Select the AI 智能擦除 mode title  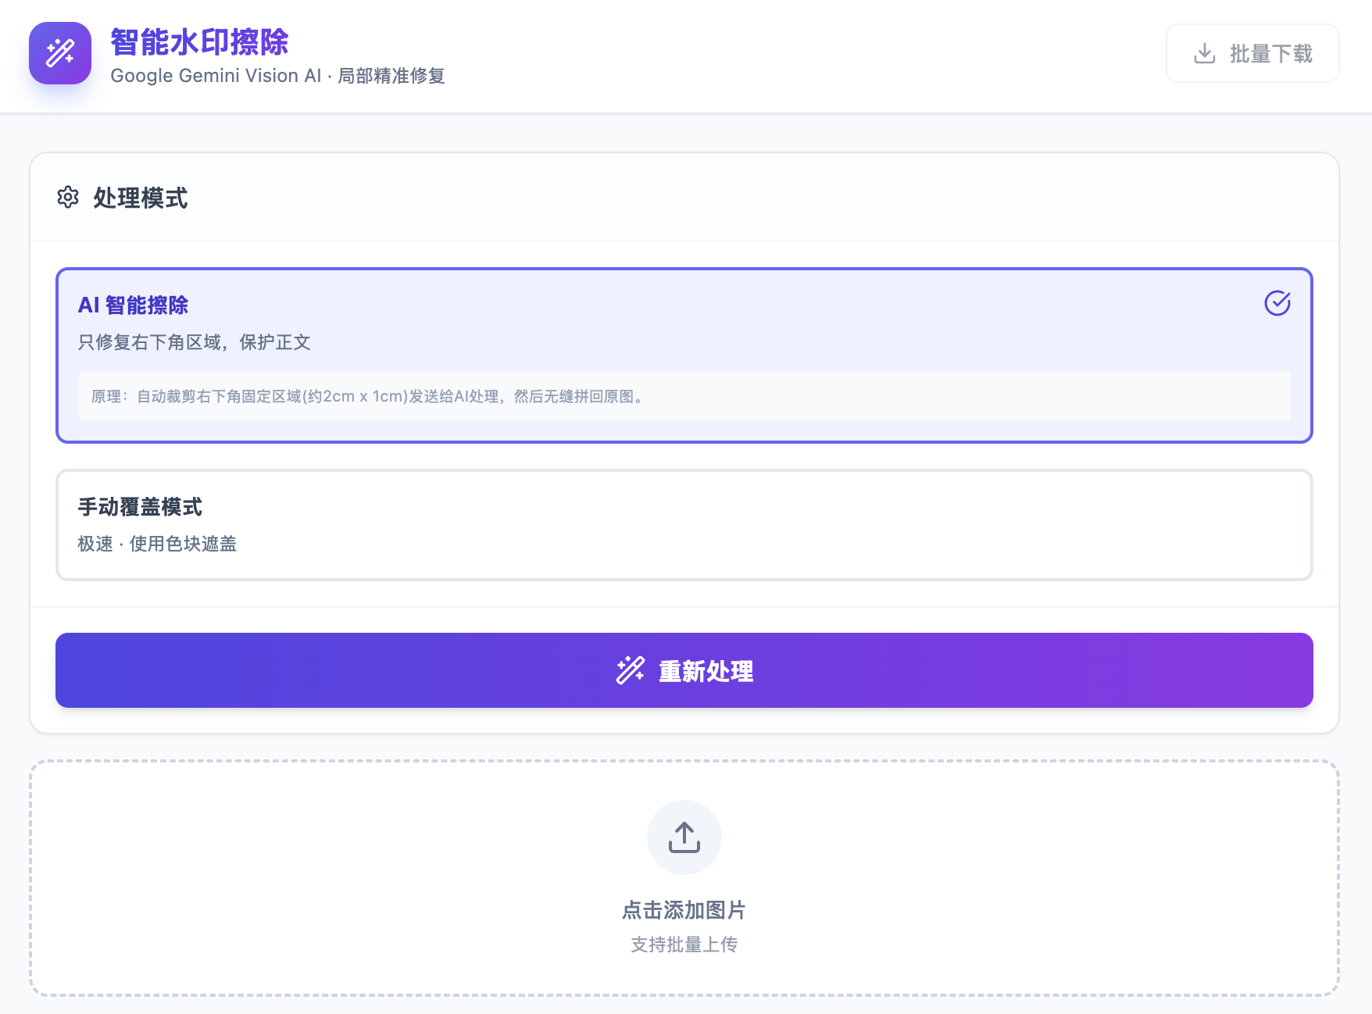(134, 305)
